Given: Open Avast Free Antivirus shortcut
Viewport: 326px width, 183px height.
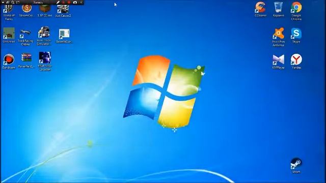Looking at the screenshot, I should (279, 37).
